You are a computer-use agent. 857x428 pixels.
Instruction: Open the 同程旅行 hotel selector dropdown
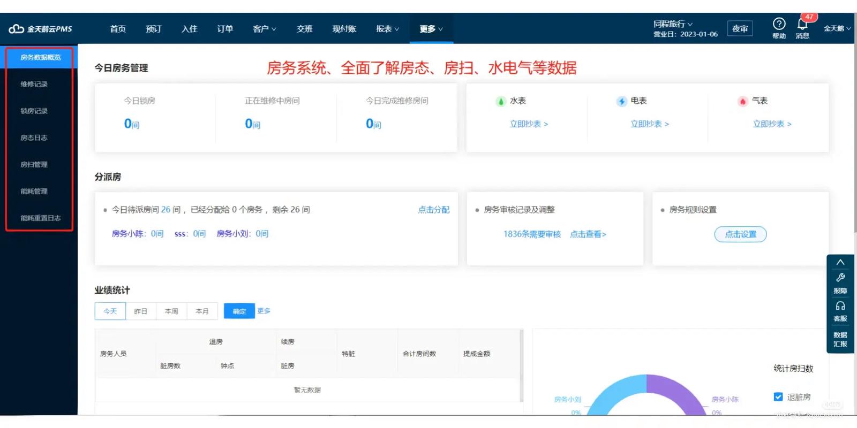673,24
